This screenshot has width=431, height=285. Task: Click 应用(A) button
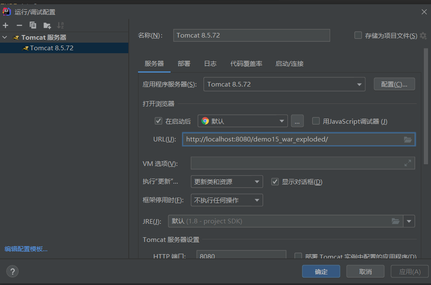409,271
